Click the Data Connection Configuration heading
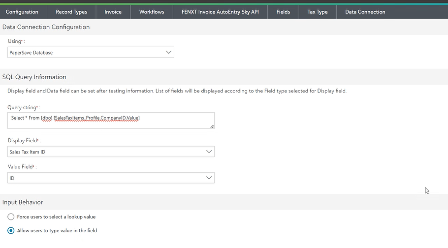Viewport: 448px width, 248px height. [x=46, y=27]
